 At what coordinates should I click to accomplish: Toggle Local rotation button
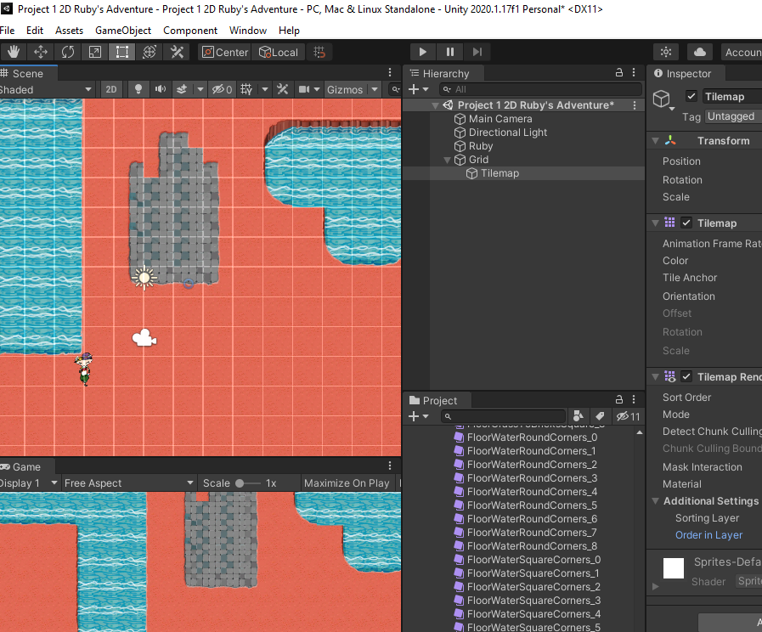(x=279, y=52)
